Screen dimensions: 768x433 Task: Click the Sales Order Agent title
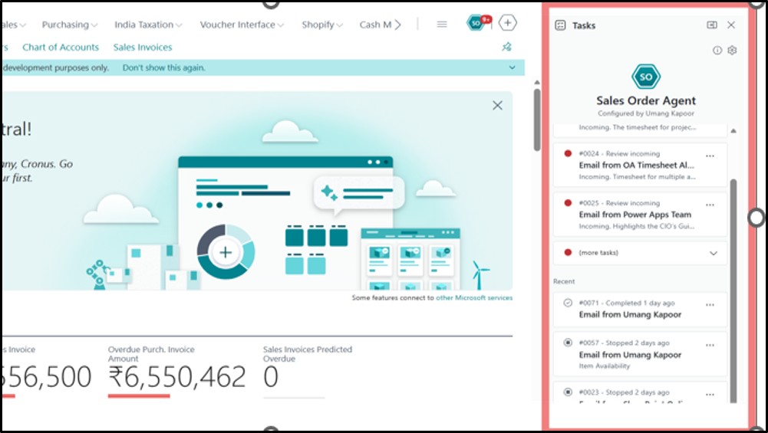point(645,100)
